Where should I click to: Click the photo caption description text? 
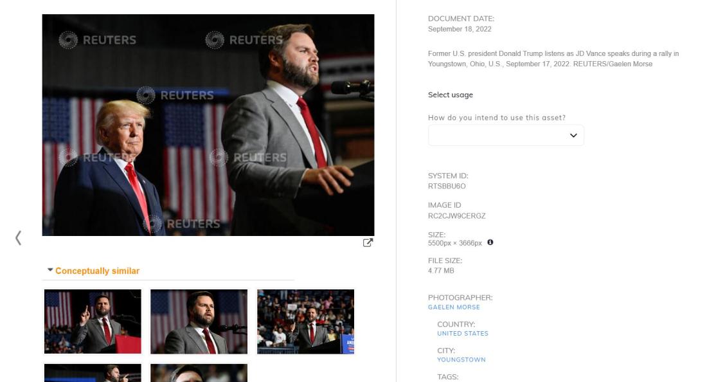tap(553, 59)
